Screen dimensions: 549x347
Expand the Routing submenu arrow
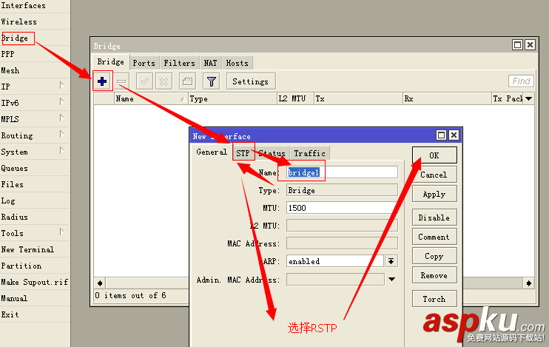[61, 134]
